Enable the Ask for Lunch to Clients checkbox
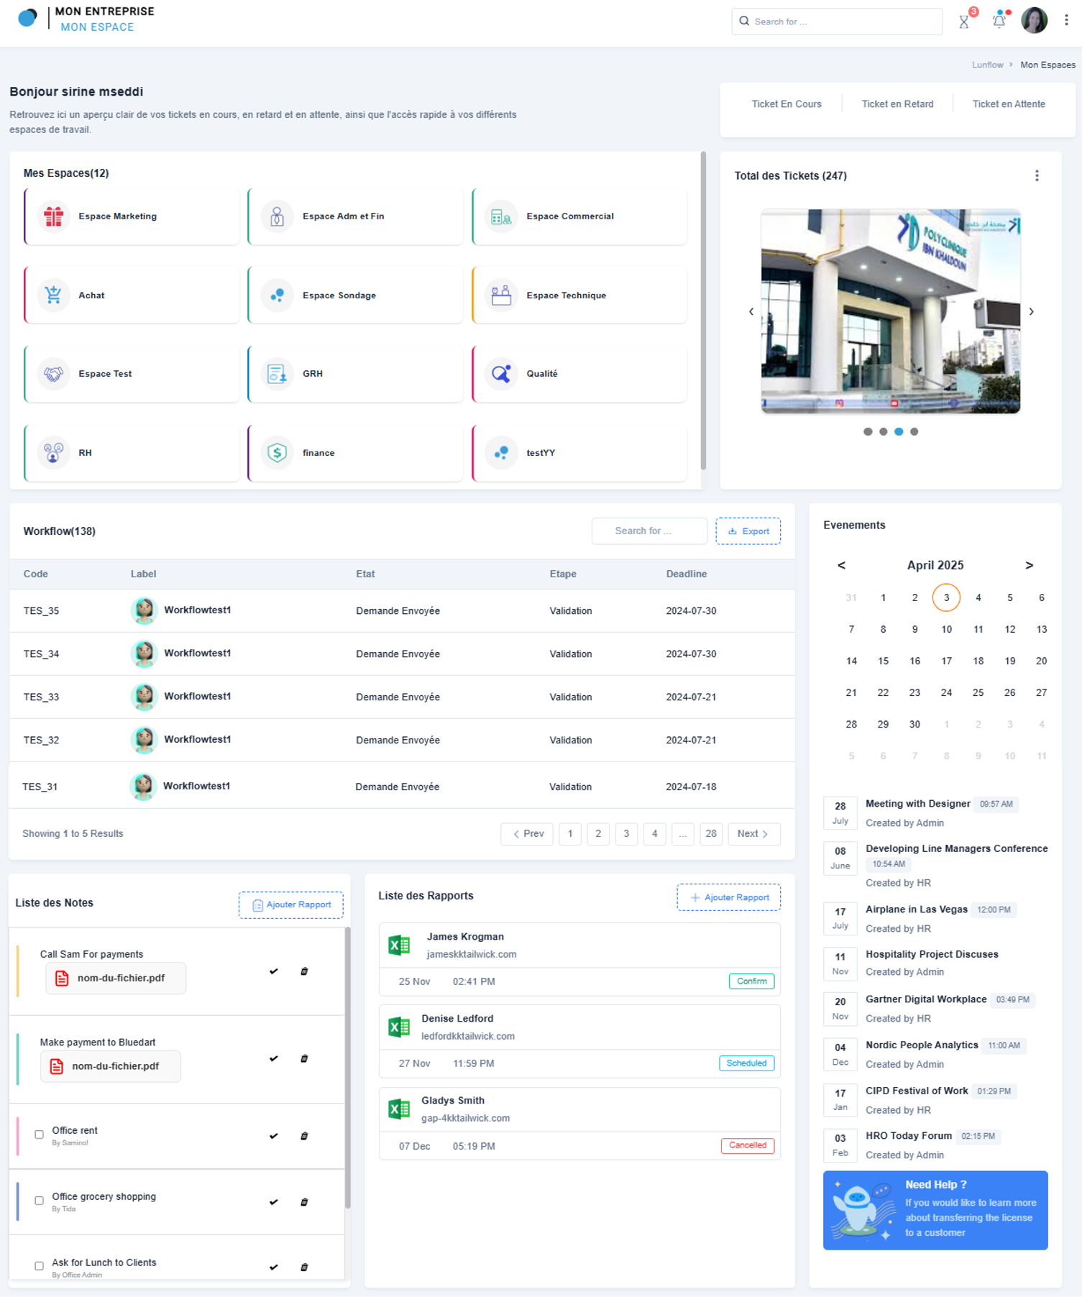Screen dimensions: 1082x1297 pyautogui.click(x=40, y=1266)
